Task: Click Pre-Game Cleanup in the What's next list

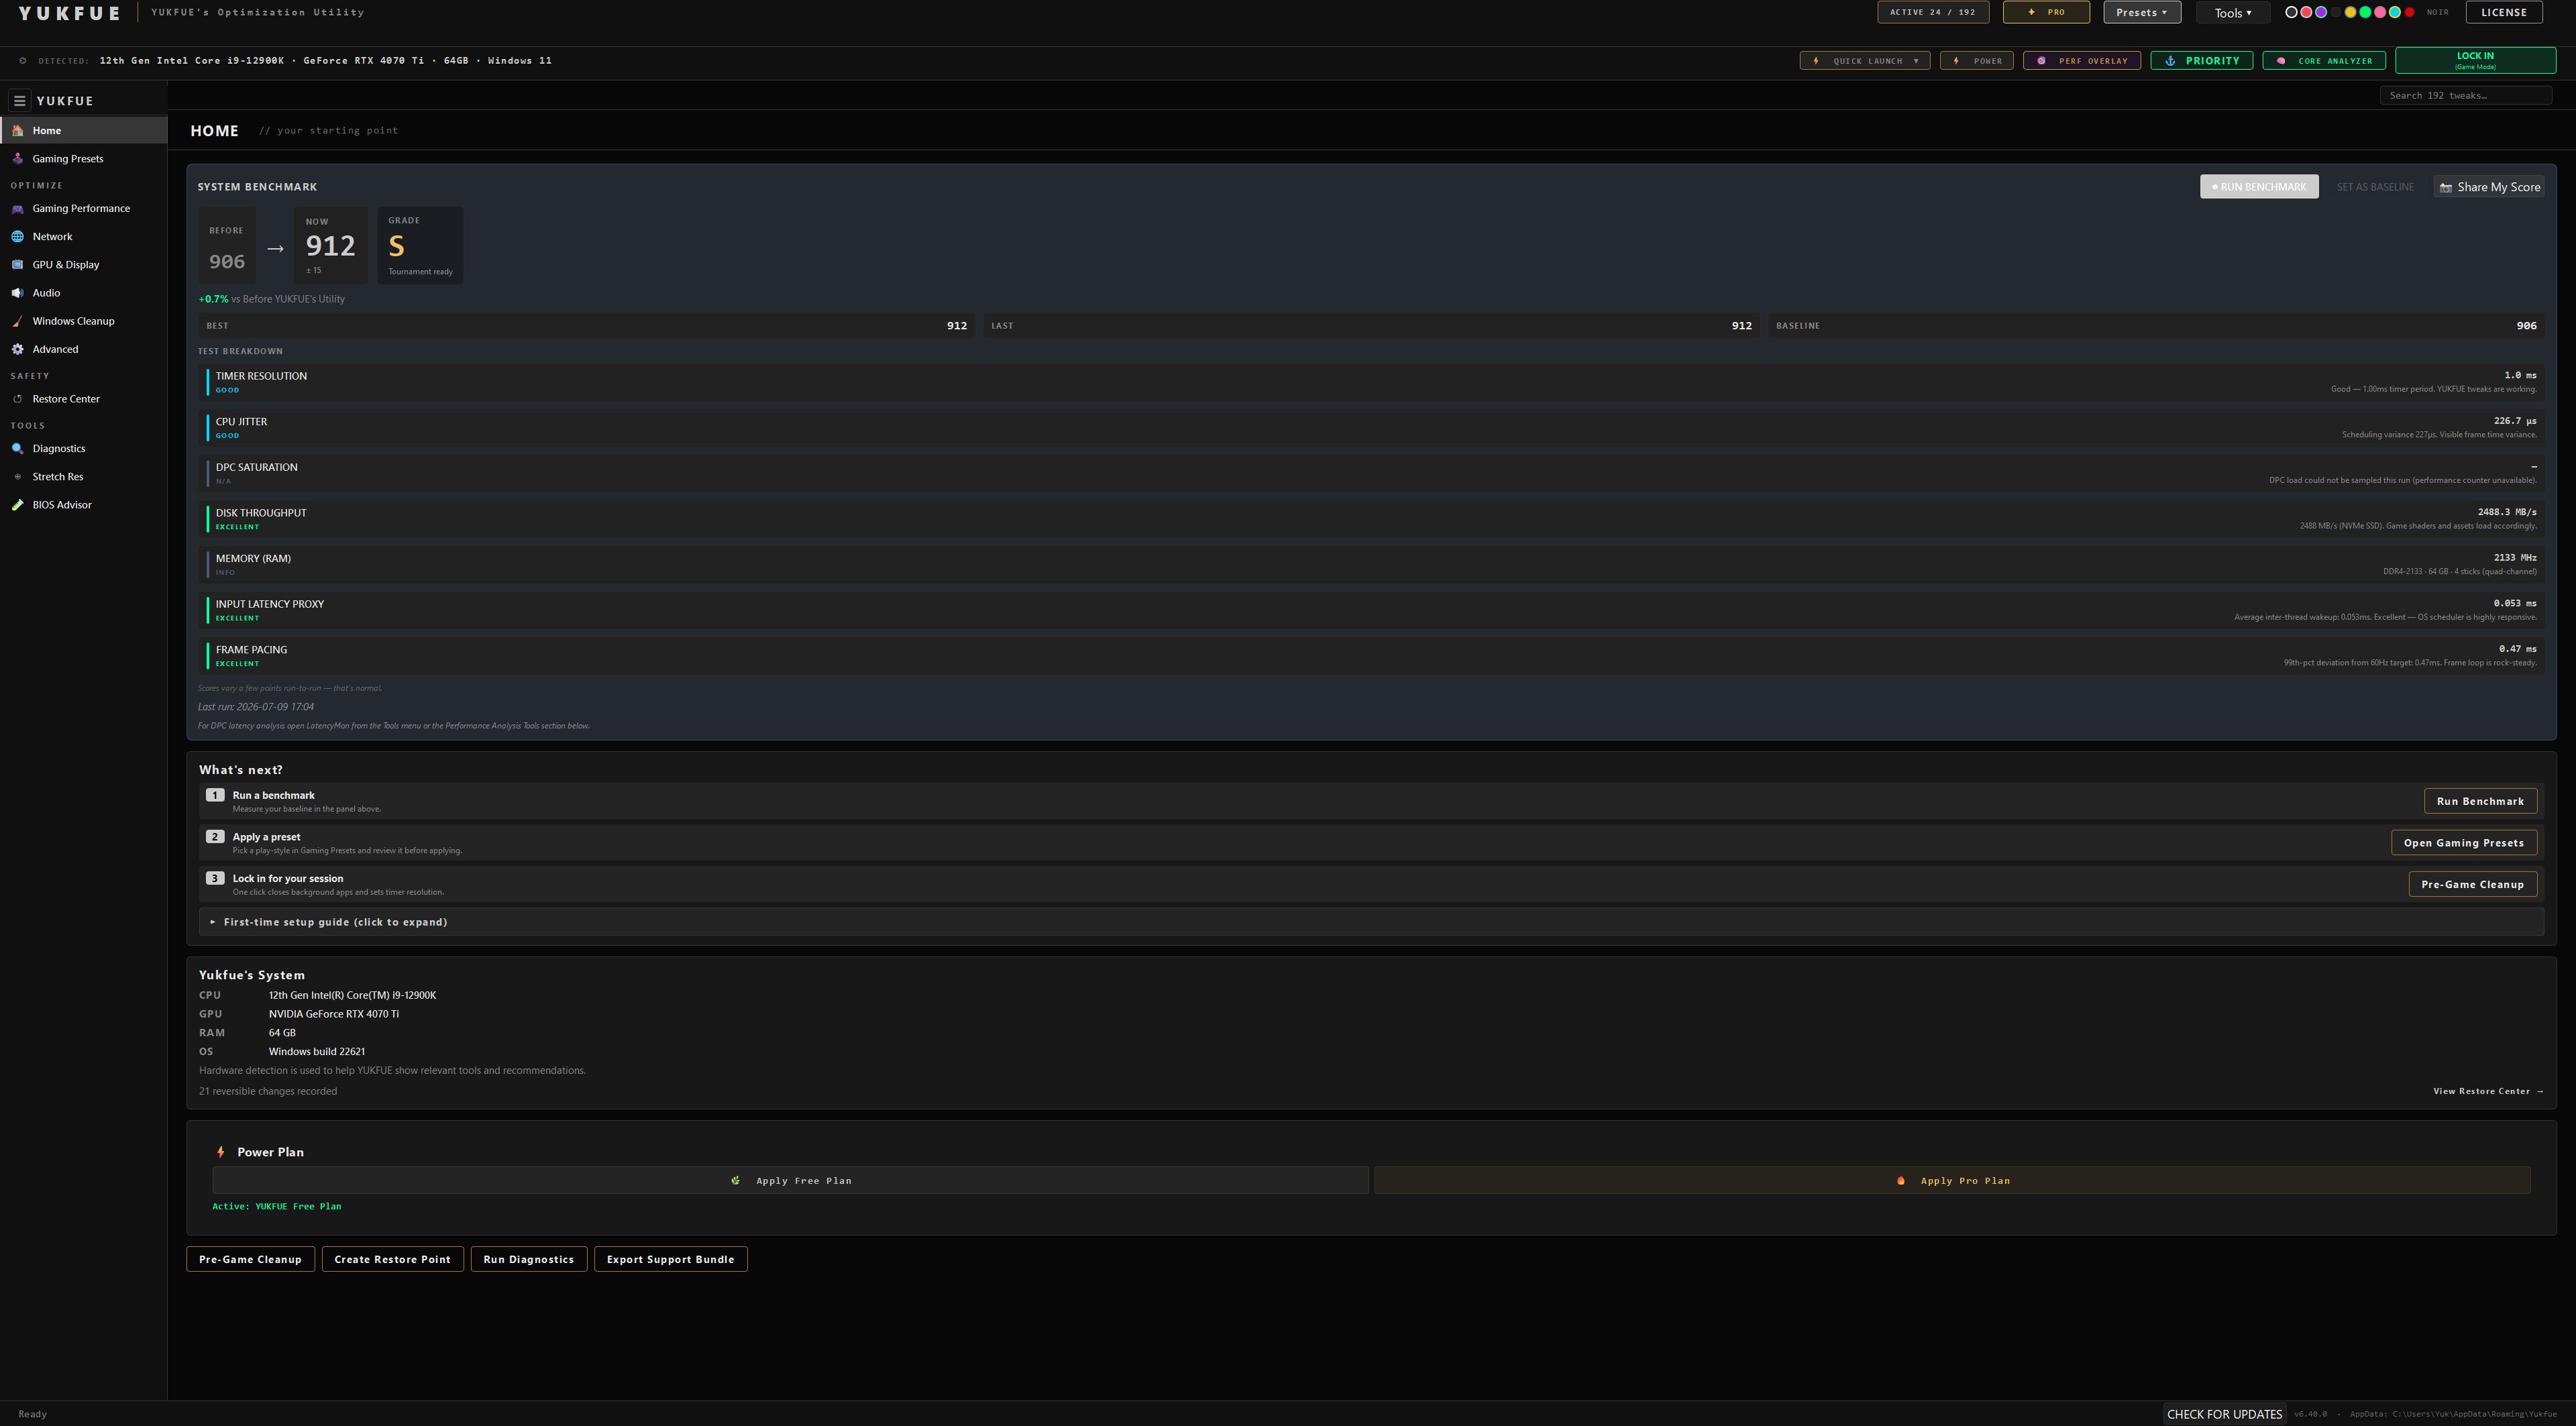Action: point(2472,884)
